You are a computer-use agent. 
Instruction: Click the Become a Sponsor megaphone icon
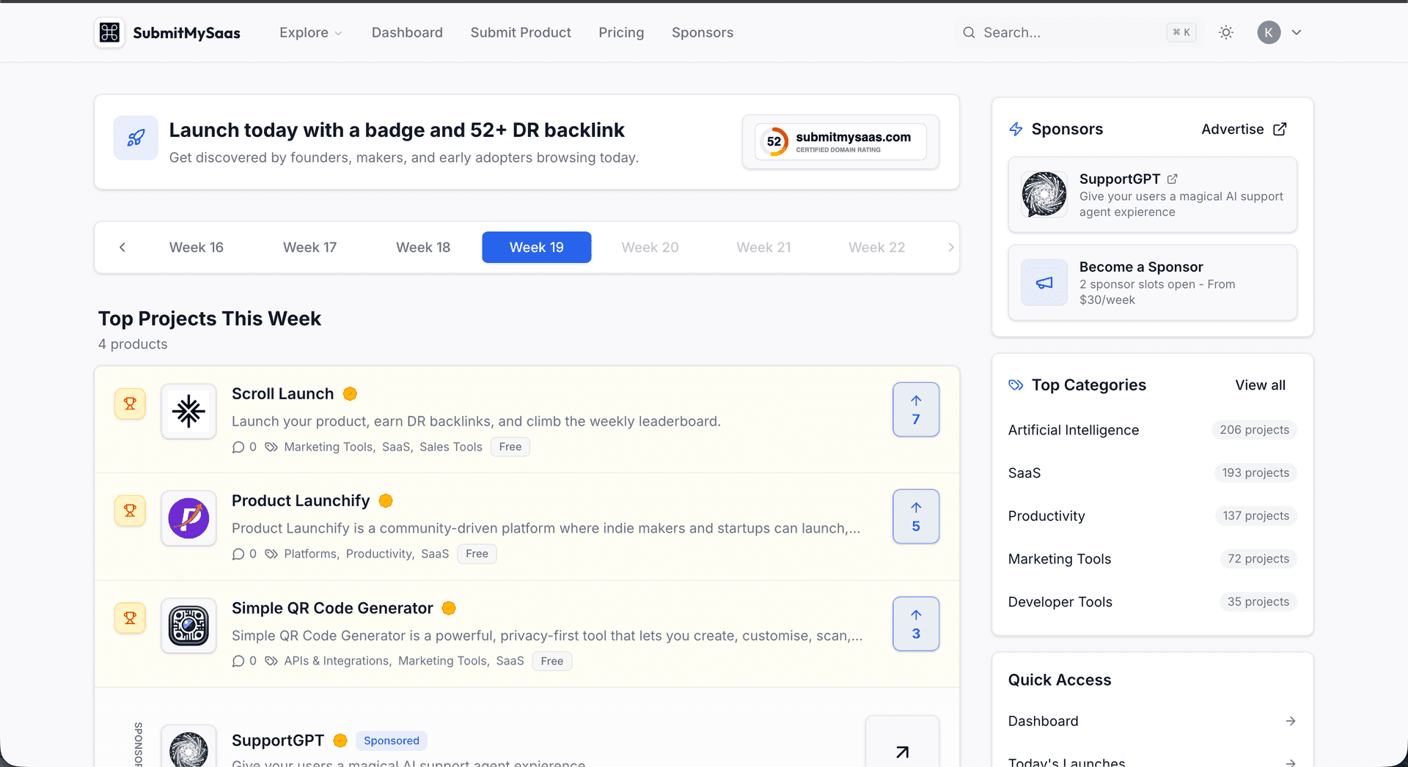pos(1044,282)
